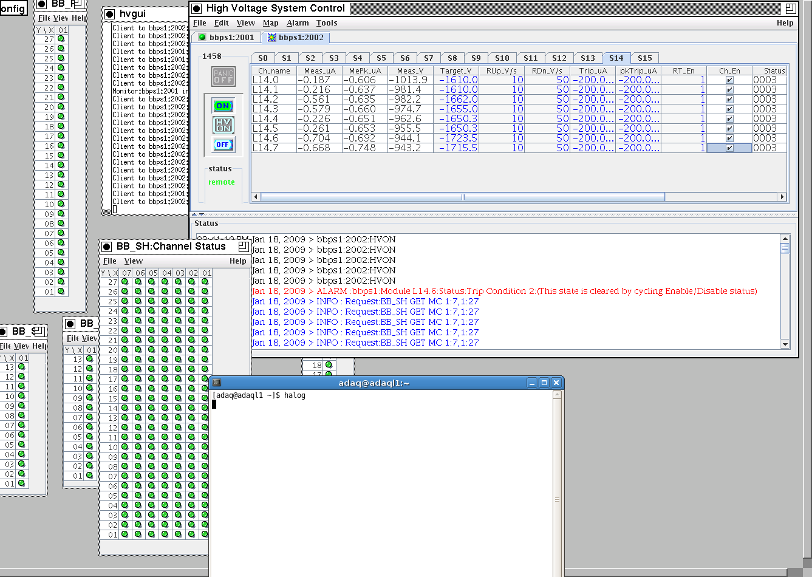The width and height of the screenshot is (812, 577).
Task: Open the Tools menu
Action: coord(327,23)
